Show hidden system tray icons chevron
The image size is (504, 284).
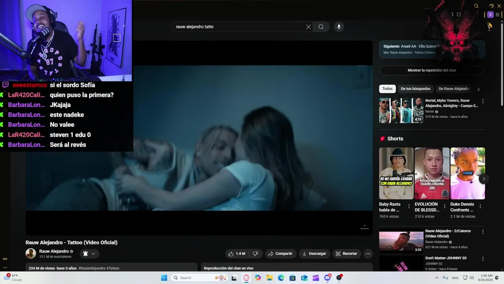[x=436, y=278]
